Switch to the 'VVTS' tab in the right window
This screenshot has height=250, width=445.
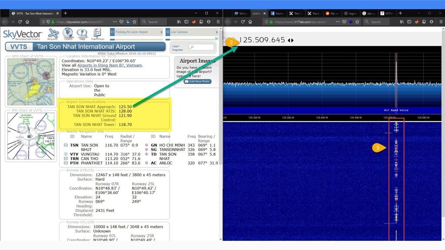[x=387, y=13]
